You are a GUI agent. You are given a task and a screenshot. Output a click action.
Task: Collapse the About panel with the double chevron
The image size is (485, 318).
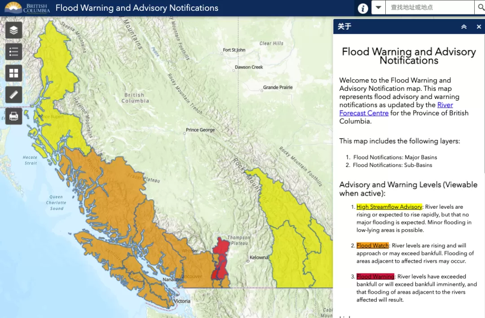pyautogui.click(x=463, y=27)
